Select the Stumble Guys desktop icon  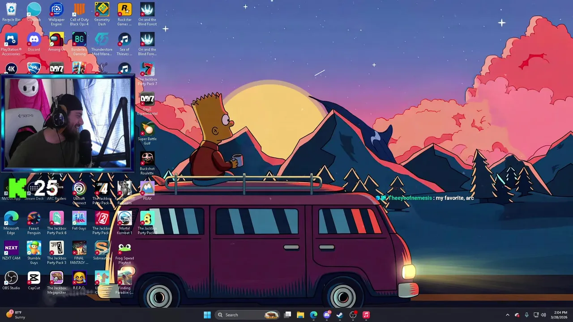coord(34,254)
